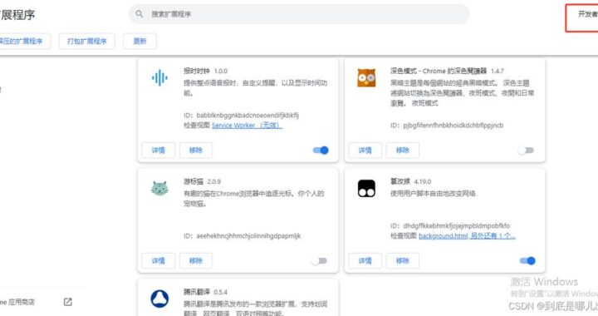Image resolution: width=598 pixels, height=316 pixels.
Task: Disable the 报时时钟 extension toggle
Action: point(321,151)
